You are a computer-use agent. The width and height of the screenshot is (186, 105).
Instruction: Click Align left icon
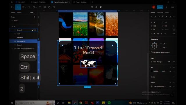pyautogui.click(x=151, y=17)
